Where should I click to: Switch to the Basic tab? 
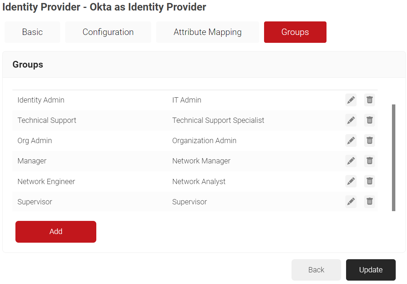[x=32, y=32]
